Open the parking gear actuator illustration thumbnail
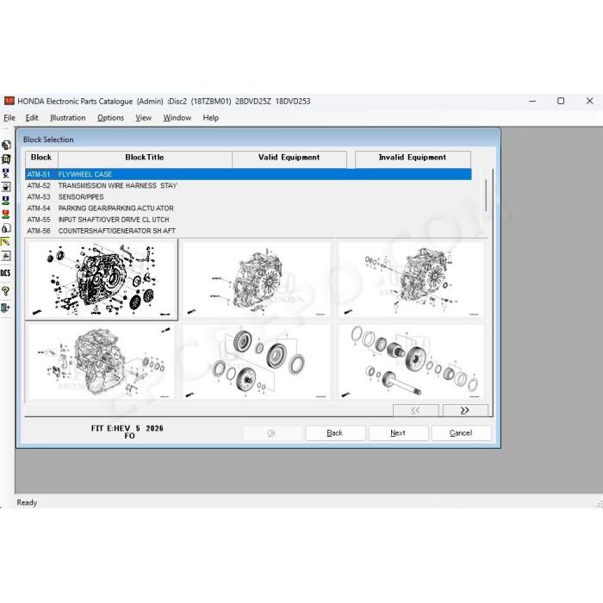Image resolution: width=603 pixels, height=603 pixels. tap(102, 361)
